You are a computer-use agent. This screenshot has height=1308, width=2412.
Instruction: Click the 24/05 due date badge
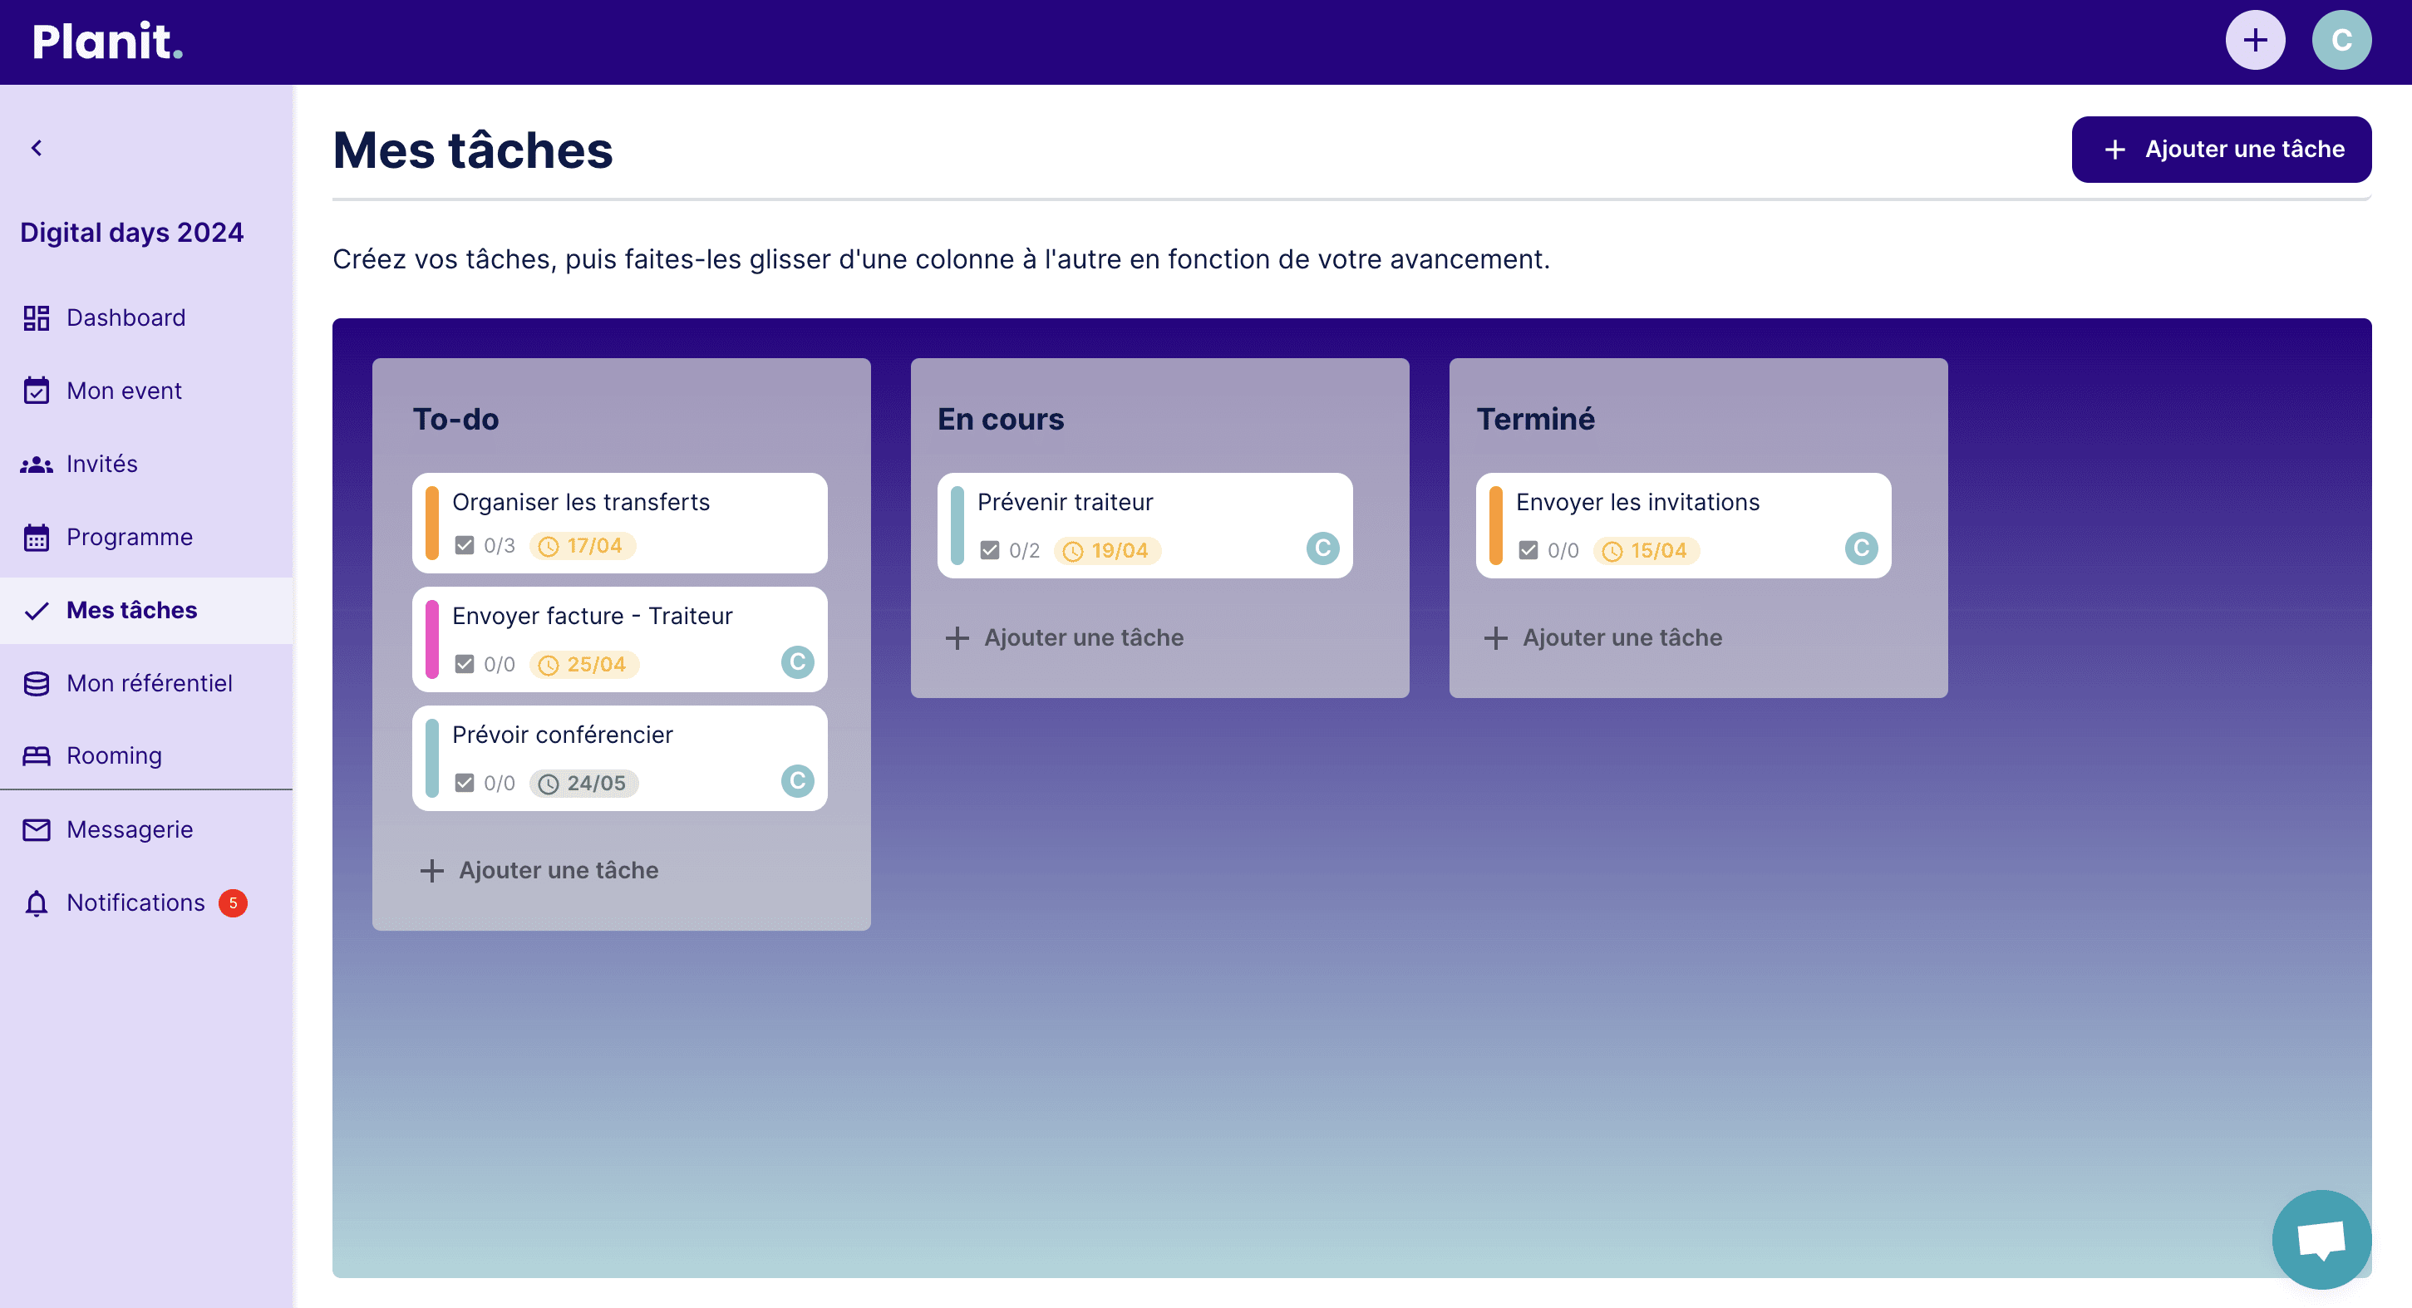584,784
